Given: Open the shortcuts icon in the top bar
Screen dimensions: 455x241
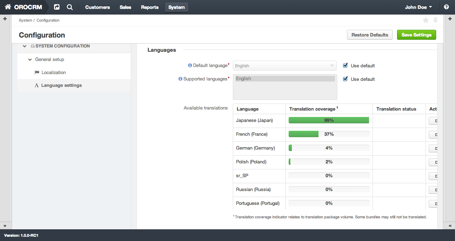Looking at the screenshot, I should click(x=57, y=7).
